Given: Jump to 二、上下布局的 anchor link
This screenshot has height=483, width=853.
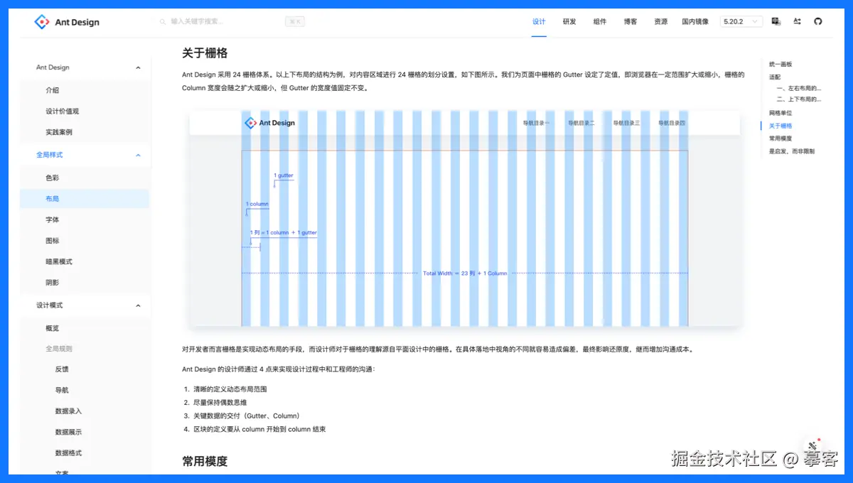Looking at the screenshot, I should (x=799, y=100).
